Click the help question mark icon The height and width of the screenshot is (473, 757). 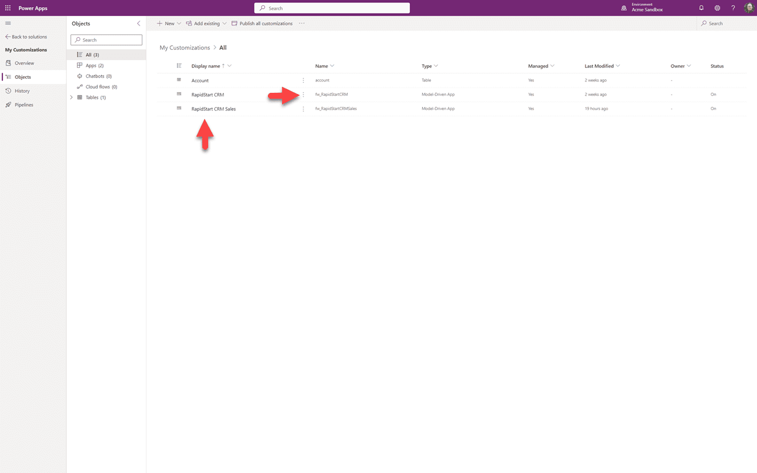point(733,8)
